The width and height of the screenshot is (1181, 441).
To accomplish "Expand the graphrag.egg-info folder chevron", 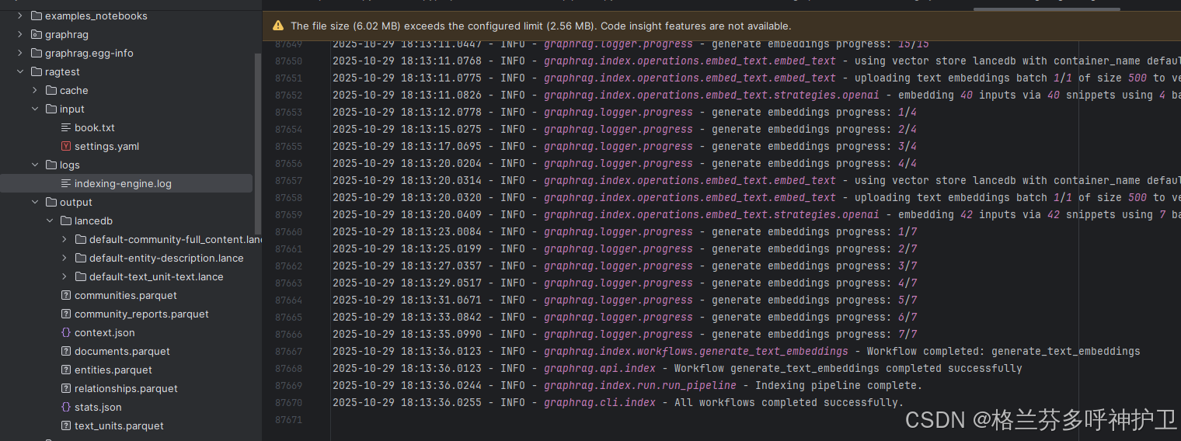I will (x=20, y=53).
